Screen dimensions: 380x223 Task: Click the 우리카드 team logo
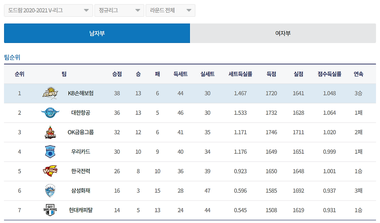point(50,152)
